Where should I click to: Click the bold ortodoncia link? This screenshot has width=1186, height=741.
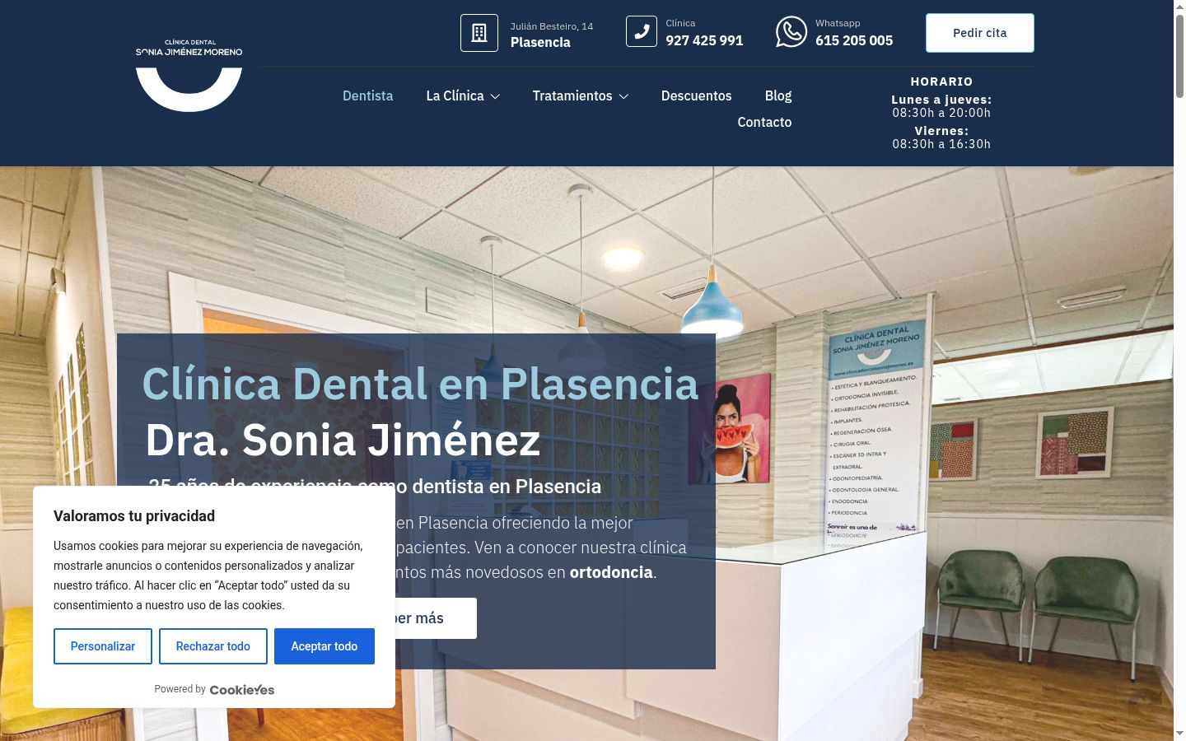611,572
